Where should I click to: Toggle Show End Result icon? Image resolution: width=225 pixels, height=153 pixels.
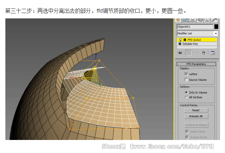coord(189,53)
